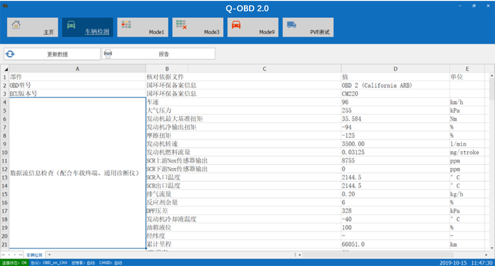Click the merged 数据流信息检查 cell

[77, 173]
